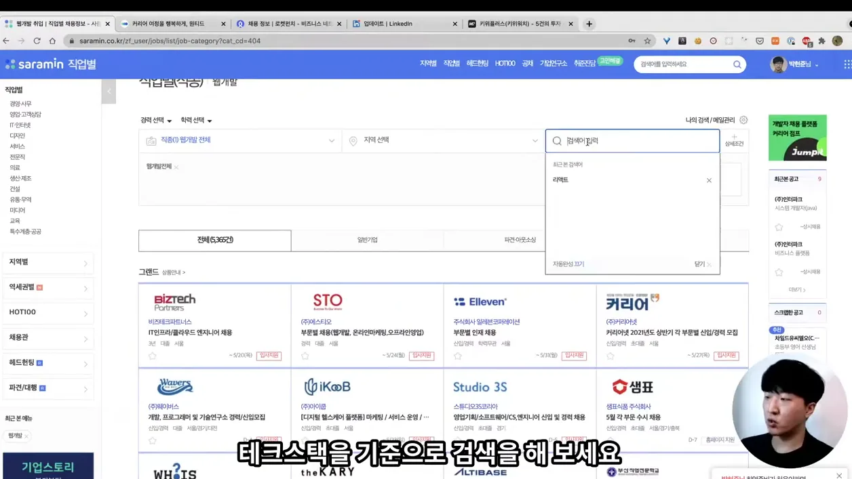Screen dimensions: 852x479
Task: Open the Pocket extension icon
Action: (x=760, y=41)
